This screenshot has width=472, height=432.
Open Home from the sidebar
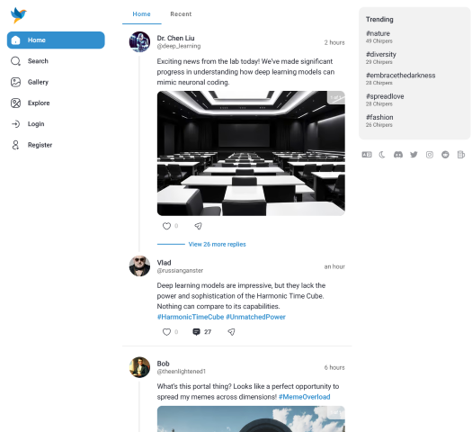56,40
